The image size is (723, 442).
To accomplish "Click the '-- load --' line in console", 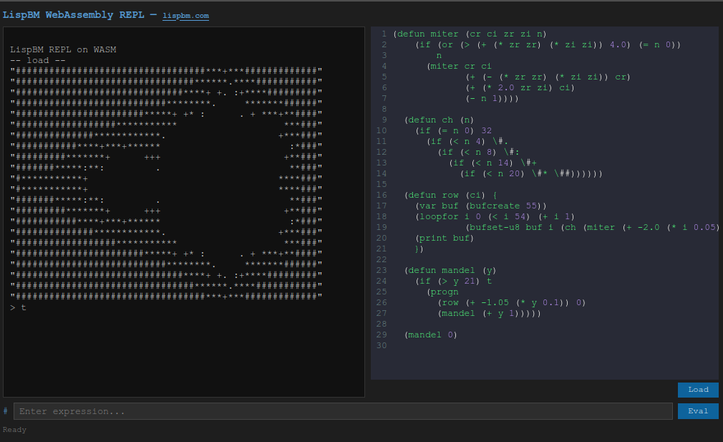I will (x=37, y=60).
